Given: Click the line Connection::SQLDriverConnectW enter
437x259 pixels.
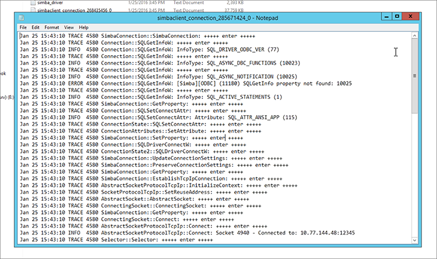Looking at the screenshot, I should pyautogui.click(x=133, y=144).
